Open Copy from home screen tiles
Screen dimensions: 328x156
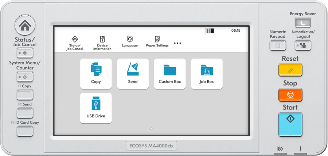pyautogui.click(x=96, y=74)
